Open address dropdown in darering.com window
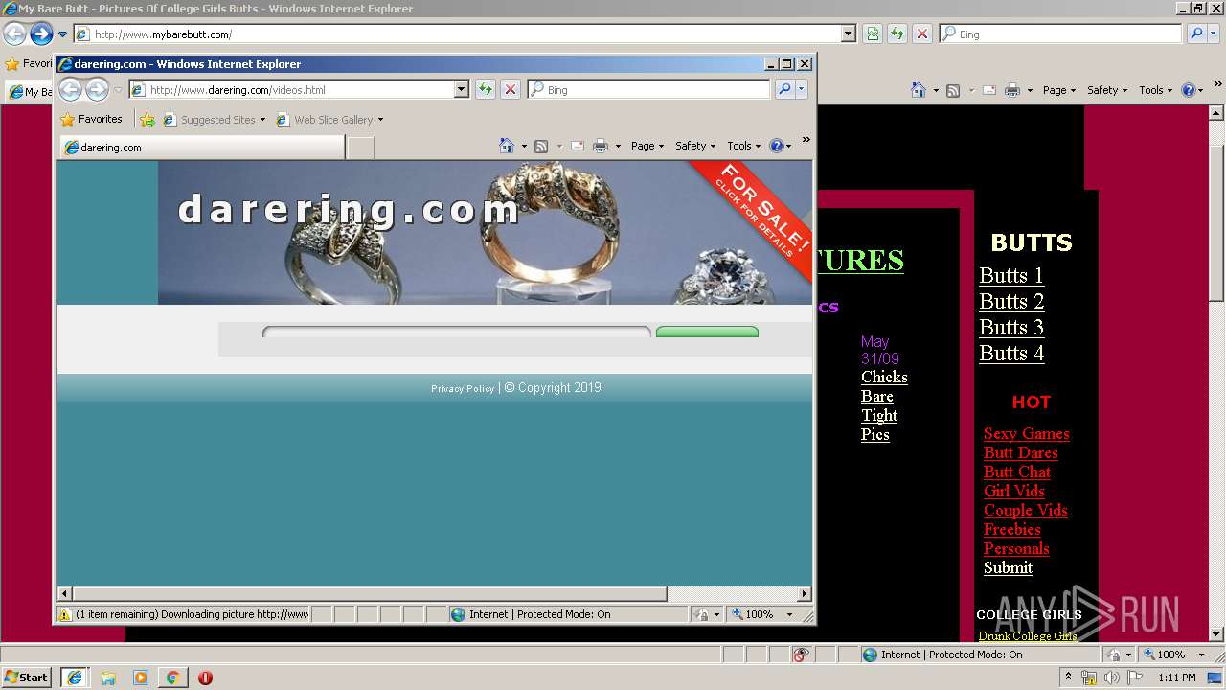 [461, 89]
